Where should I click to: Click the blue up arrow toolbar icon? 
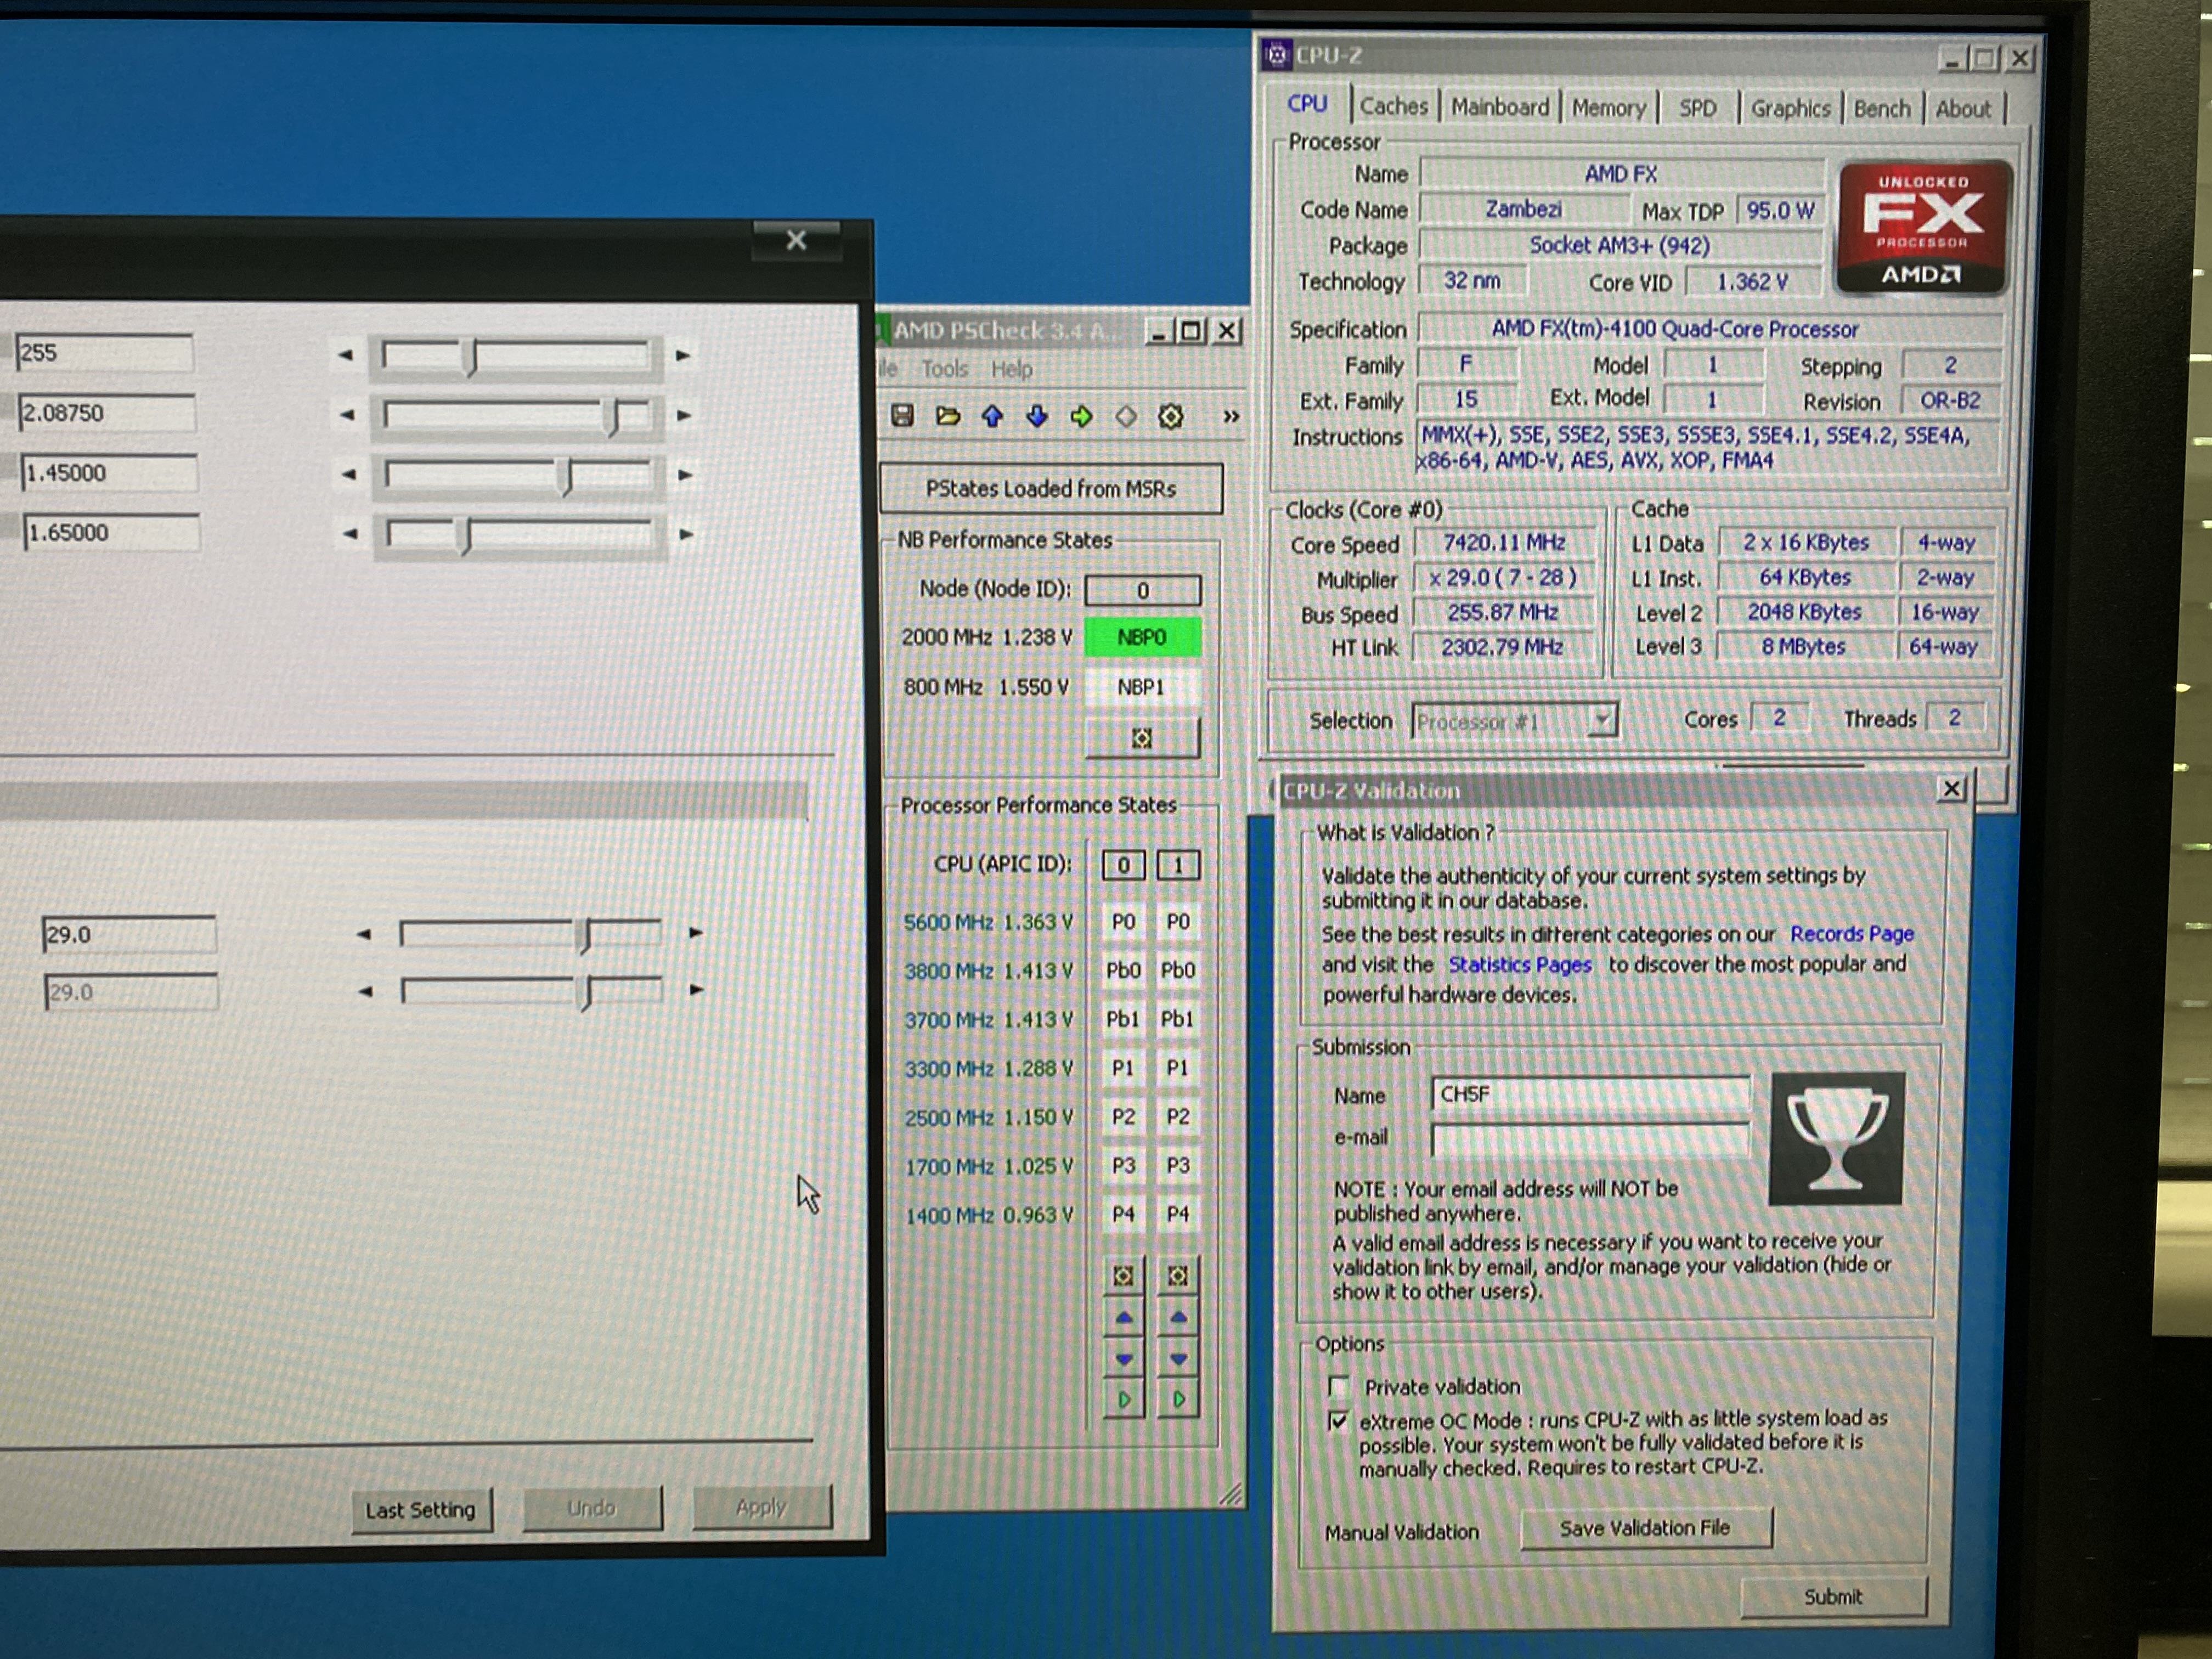point(992,416)
